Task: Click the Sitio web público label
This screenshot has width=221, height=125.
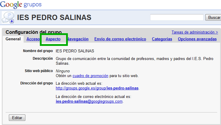Action: 39,71
